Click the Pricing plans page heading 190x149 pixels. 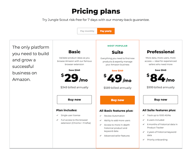96,11
